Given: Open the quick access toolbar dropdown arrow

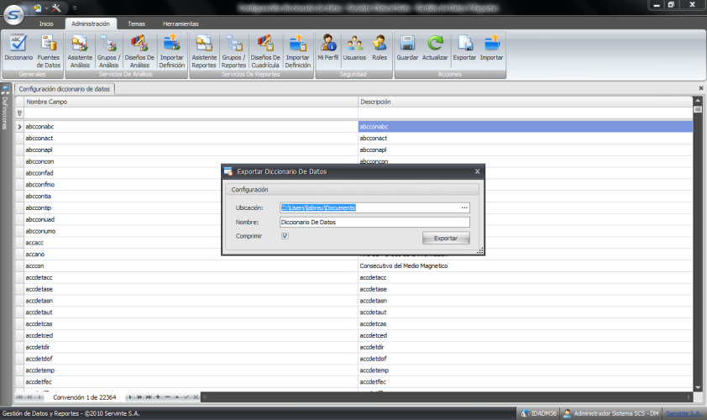Looking at the screenshot, I should (75, 8).
